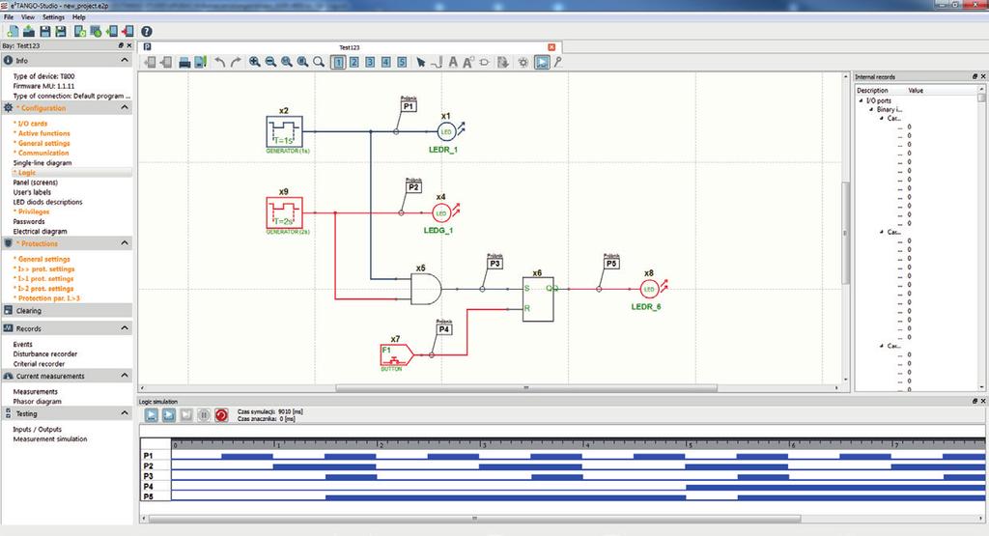Image resolution: width=989 pixels, height=536 pixels.
Task: Click the x7 BUTTON F1 block
Action: (x=395, y=355)
